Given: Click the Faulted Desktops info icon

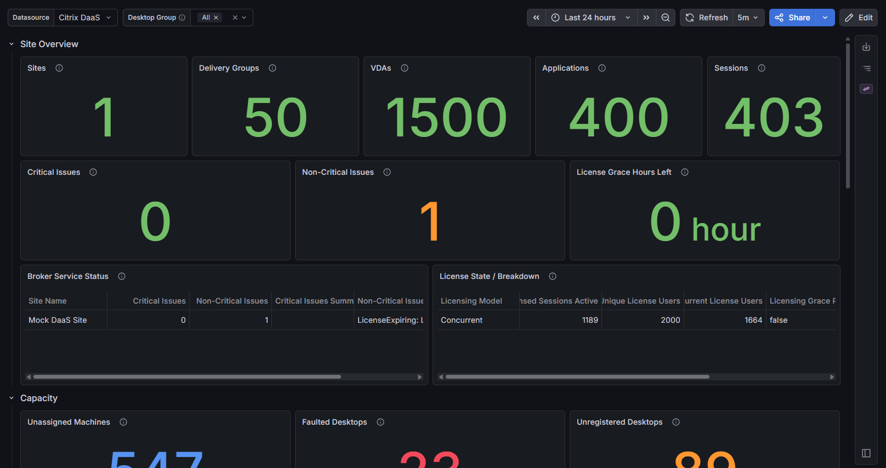Looking at the screenshot, I should pyautogui.click(x=380, y=422).
